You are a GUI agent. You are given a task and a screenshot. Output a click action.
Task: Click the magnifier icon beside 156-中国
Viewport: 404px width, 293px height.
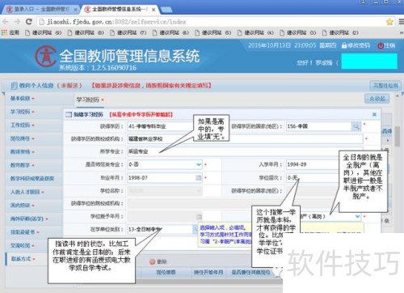click(356, 126)
